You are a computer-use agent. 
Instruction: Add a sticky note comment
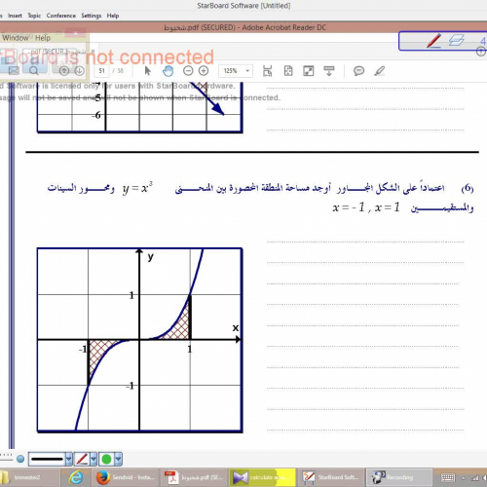click(x=358, y=71)
